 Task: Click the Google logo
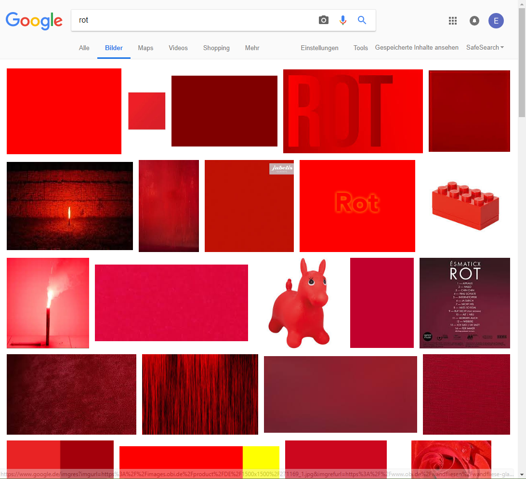click(34, 21)
